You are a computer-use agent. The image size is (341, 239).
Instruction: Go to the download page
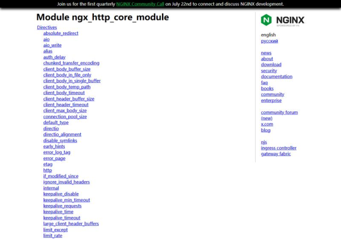(271, 65)
